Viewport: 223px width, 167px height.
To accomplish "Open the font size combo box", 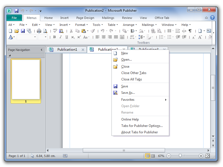I will [43, 37].
